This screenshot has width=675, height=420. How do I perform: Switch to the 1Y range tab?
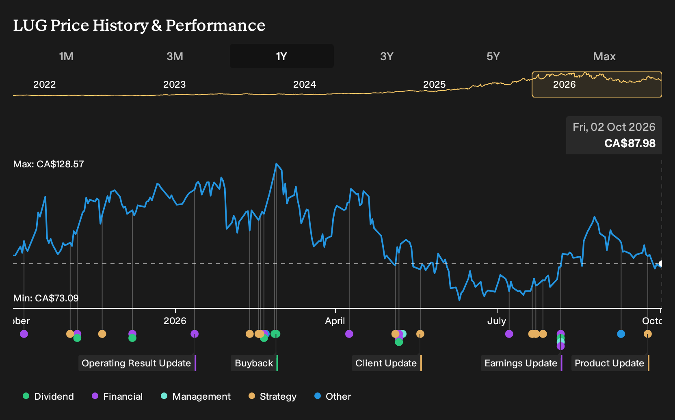pyautogui.click(x=282, y=56)
